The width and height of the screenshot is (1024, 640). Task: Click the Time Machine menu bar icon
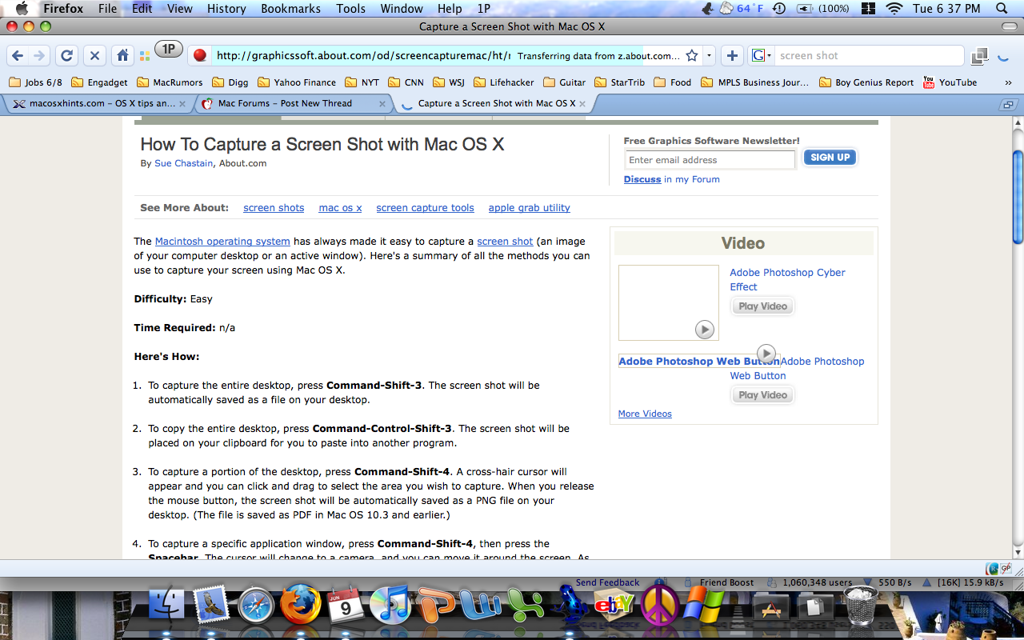click(x=779, y=9)
